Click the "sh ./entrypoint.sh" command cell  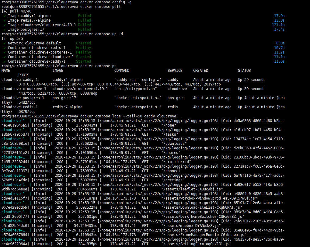click(x=136, y=89)
